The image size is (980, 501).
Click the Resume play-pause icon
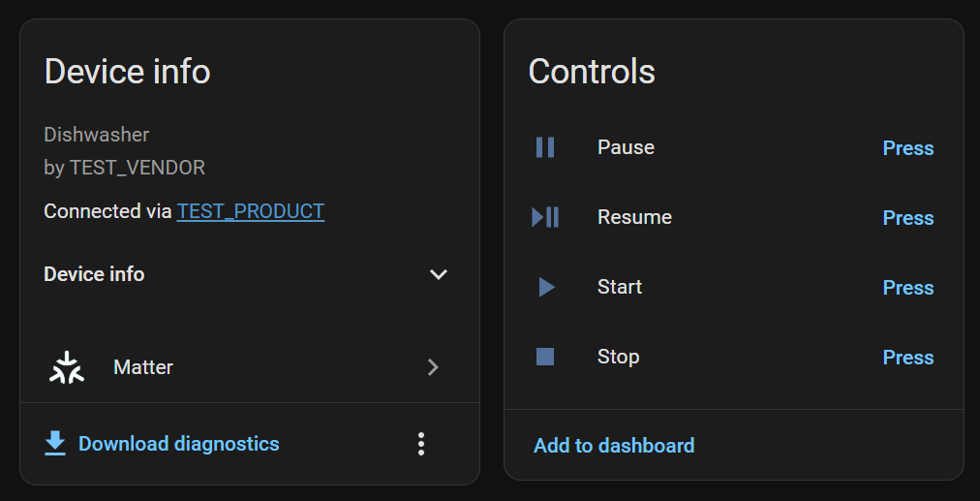tap(545, 217)
